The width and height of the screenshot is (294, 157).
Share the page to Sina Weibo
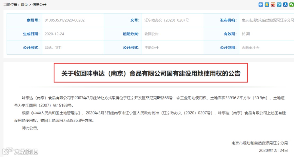click(273, 5)
